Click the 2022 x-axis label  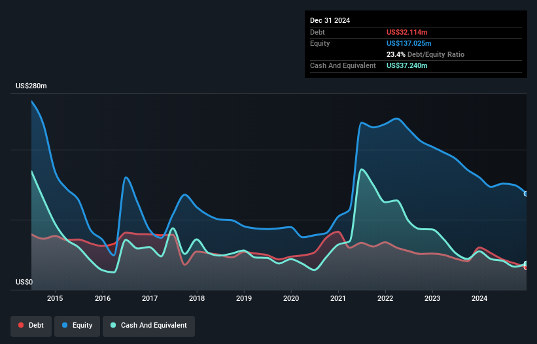click(385, 298)
